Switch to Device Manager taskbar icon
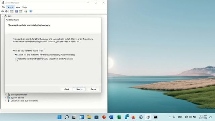215x121 pixels. [x=148, y=117]
